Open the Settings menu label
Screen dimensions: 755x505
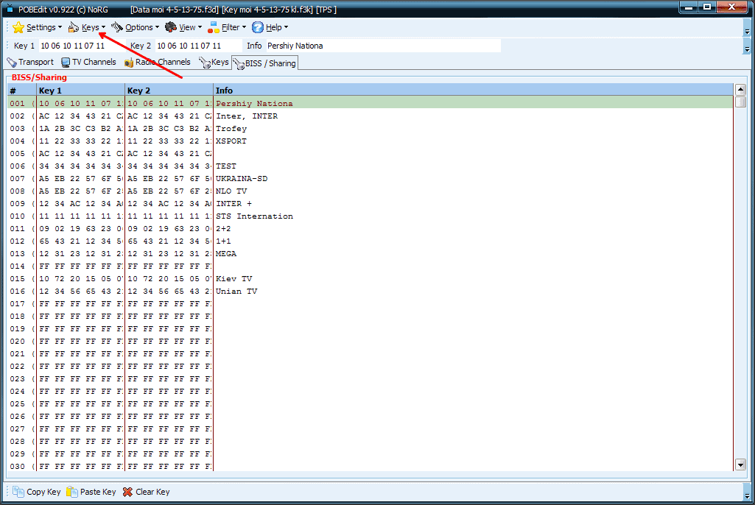(41, 27)
